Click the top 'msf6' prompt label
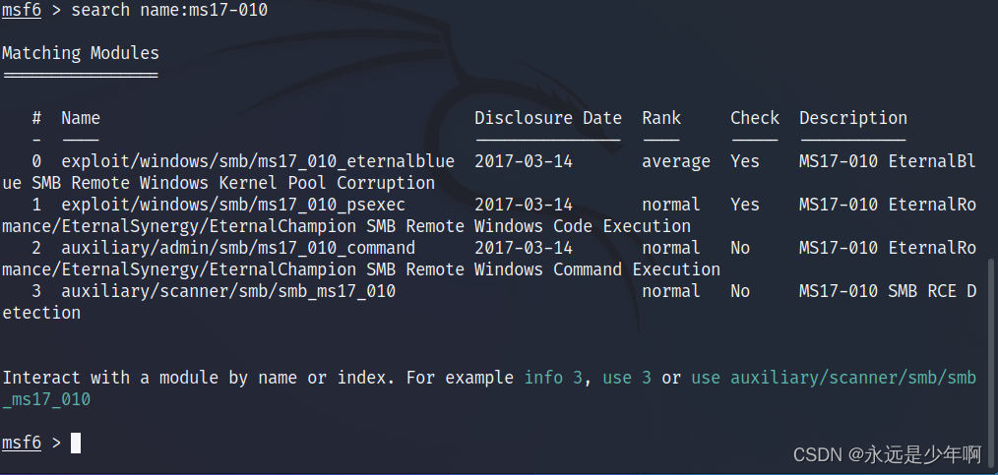 [22, 11]
